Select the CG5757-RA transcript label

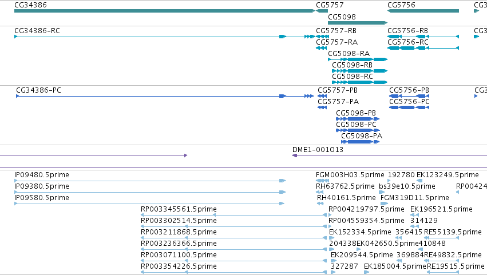click(x=336, y=42)
